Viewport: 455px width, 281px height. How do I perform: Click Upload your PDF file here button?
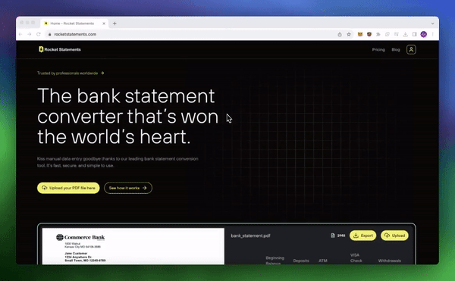click(x=68, y=188)
